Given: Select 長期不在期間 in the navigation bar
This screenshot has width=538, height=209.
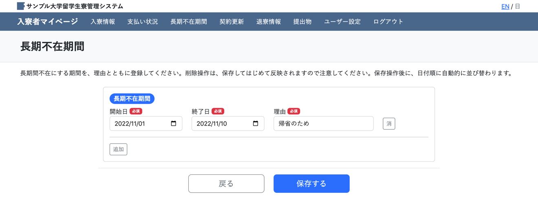Looking at the screenshot, I should click(189, 22).
